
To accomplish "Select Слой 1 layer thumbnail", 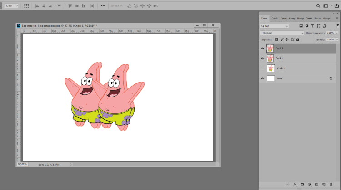I will coord(271,68).
